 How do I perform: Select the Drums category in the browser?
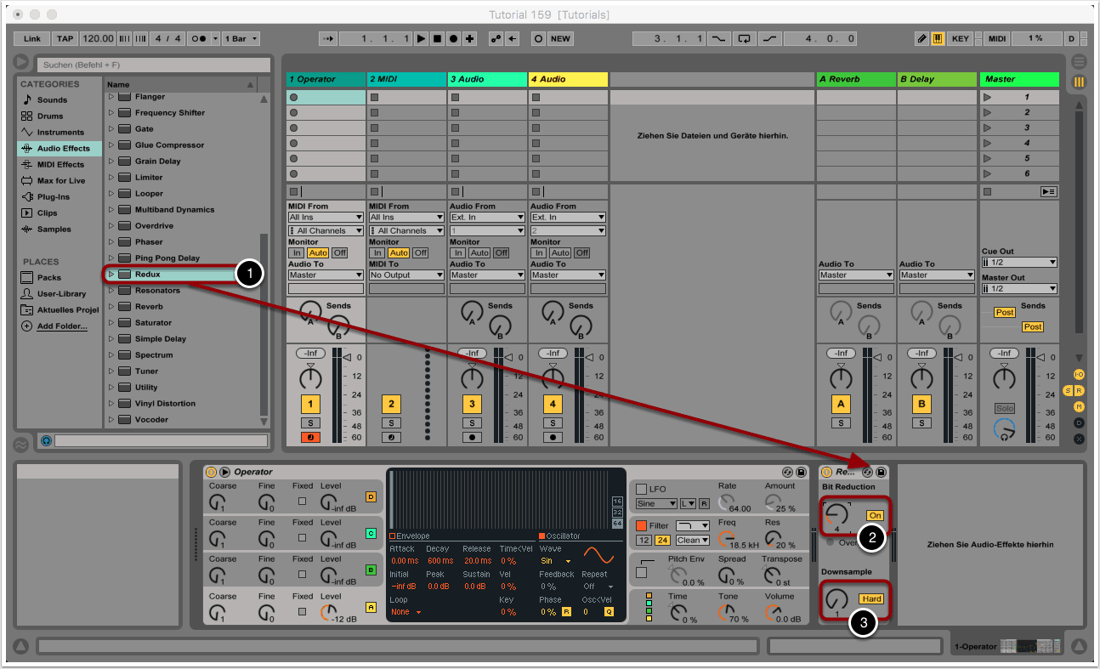pos(49,116)
